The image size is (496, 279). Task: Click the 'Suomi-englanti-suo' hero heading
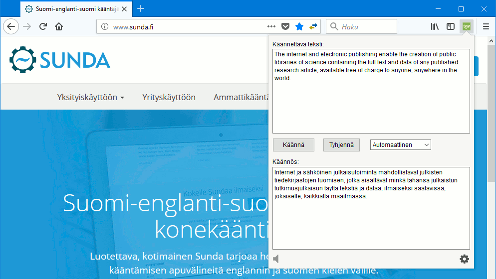[x=166, y=203]
